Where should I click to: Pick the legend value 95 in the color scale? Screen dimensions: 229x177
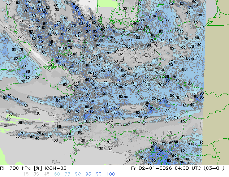pos(88,174)
